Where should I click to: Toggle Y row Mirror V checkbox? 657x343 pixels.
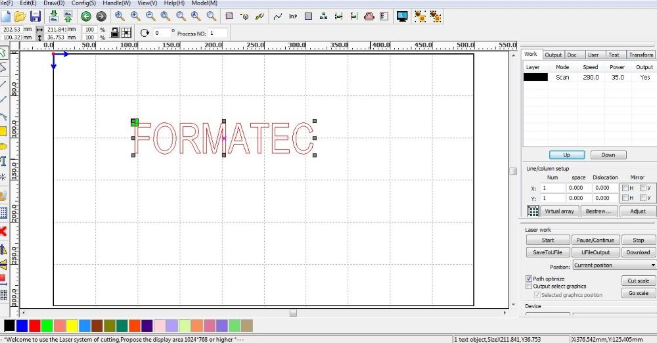pos(643,198)
